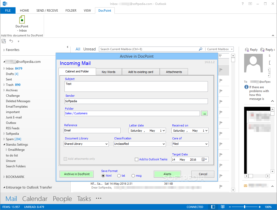Click the Reference input field
277x210 pixels.
point(92,130)
